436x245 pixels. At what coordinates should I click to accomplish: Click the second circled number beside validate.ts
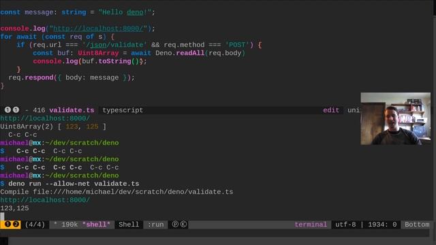(16, 110)
